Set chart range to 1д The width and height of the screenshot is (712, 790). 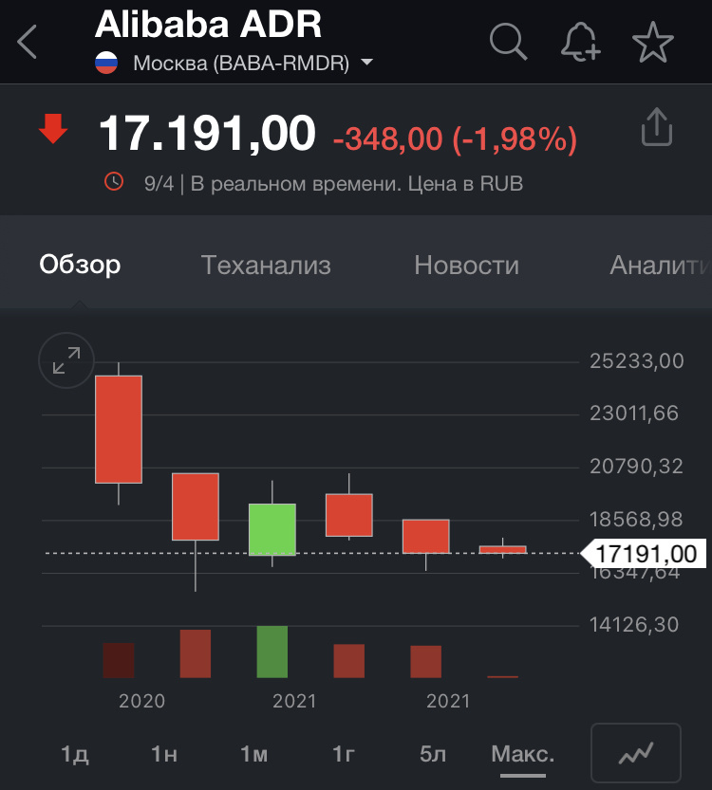coord(75,754)
